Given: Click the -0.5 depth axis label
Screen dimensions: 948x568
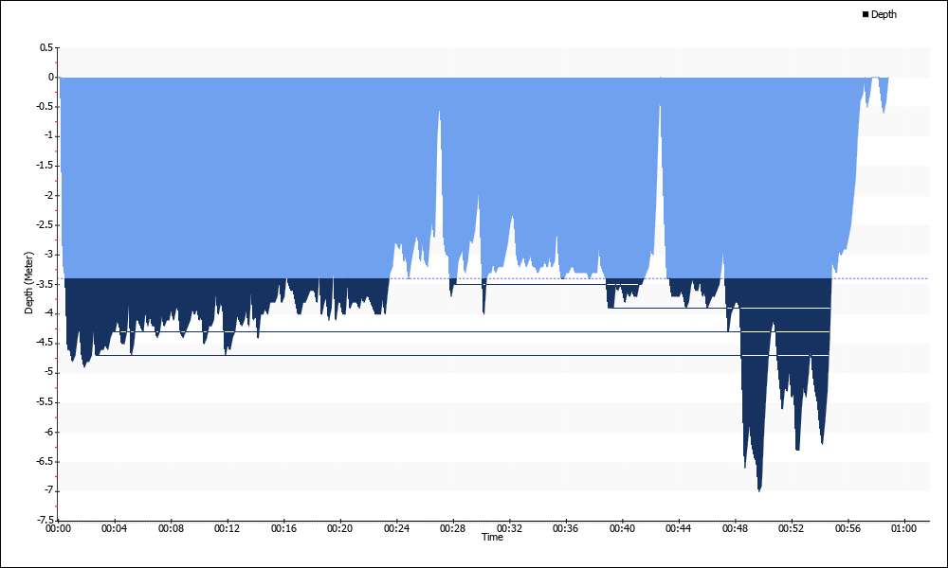Looking at the screenshot, I should 45,106.
